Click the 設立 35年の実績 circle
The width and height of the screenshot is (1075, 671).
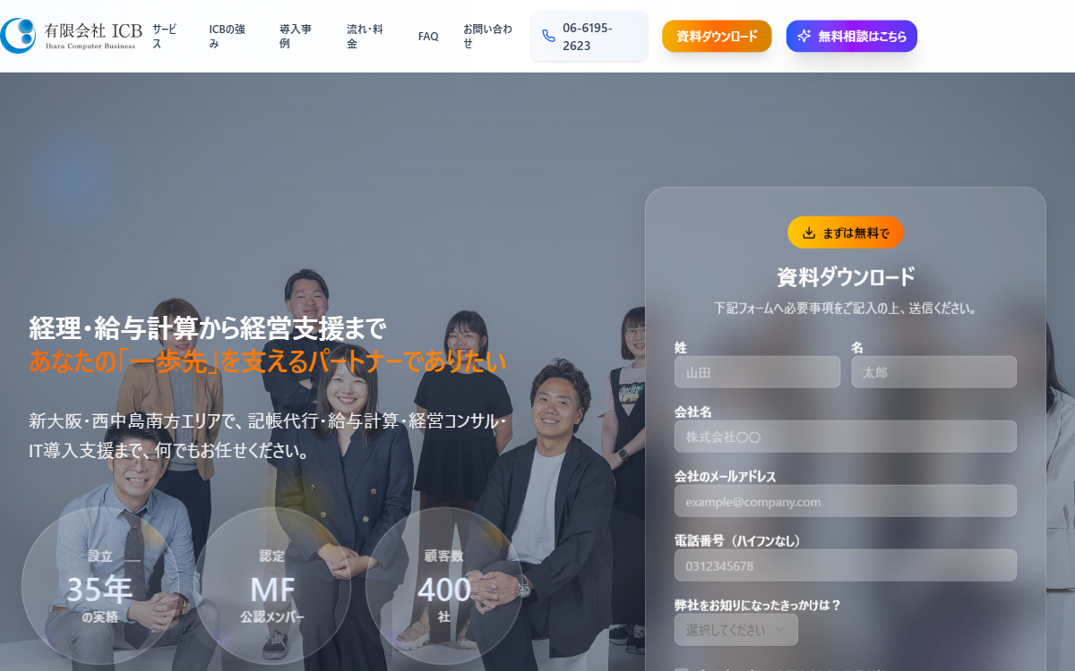coord(100,586)
